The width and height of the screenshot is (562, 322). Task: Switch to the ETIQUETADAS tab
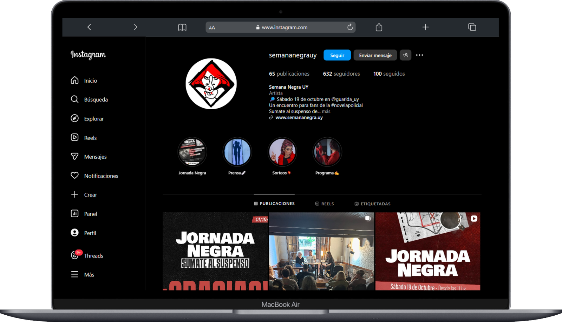tap(372, 204)
